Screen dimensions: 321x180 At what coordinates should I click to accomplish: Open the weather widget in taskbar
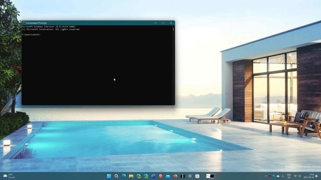9,176
